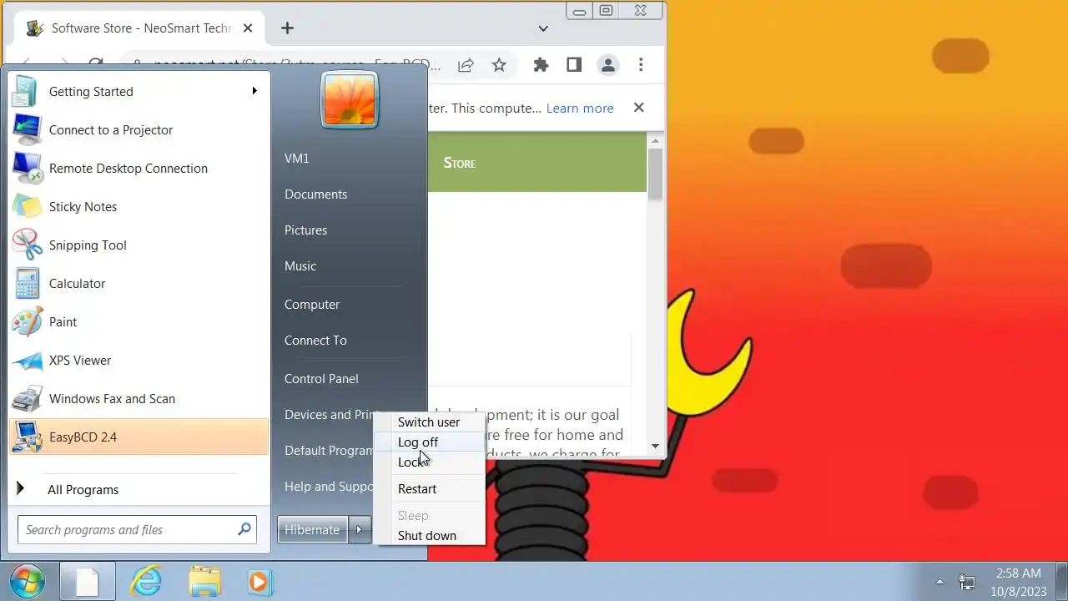
Task: Select Switch user from power menu
Action: pos(429,422)
